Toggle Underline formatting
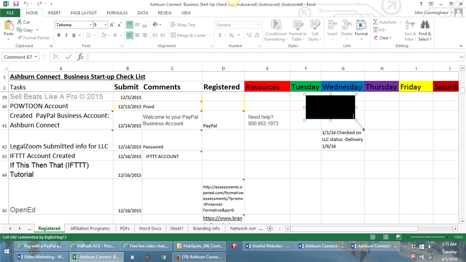This screenshot has height=262, width=466. [x=74, y=35]
